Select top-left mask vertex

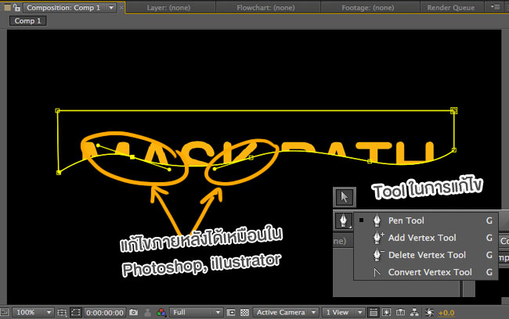click(57, 111)
